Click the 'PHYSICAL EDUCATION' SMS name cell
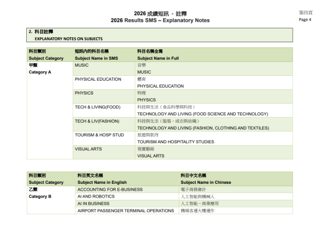321x226 pixels. 104,83
